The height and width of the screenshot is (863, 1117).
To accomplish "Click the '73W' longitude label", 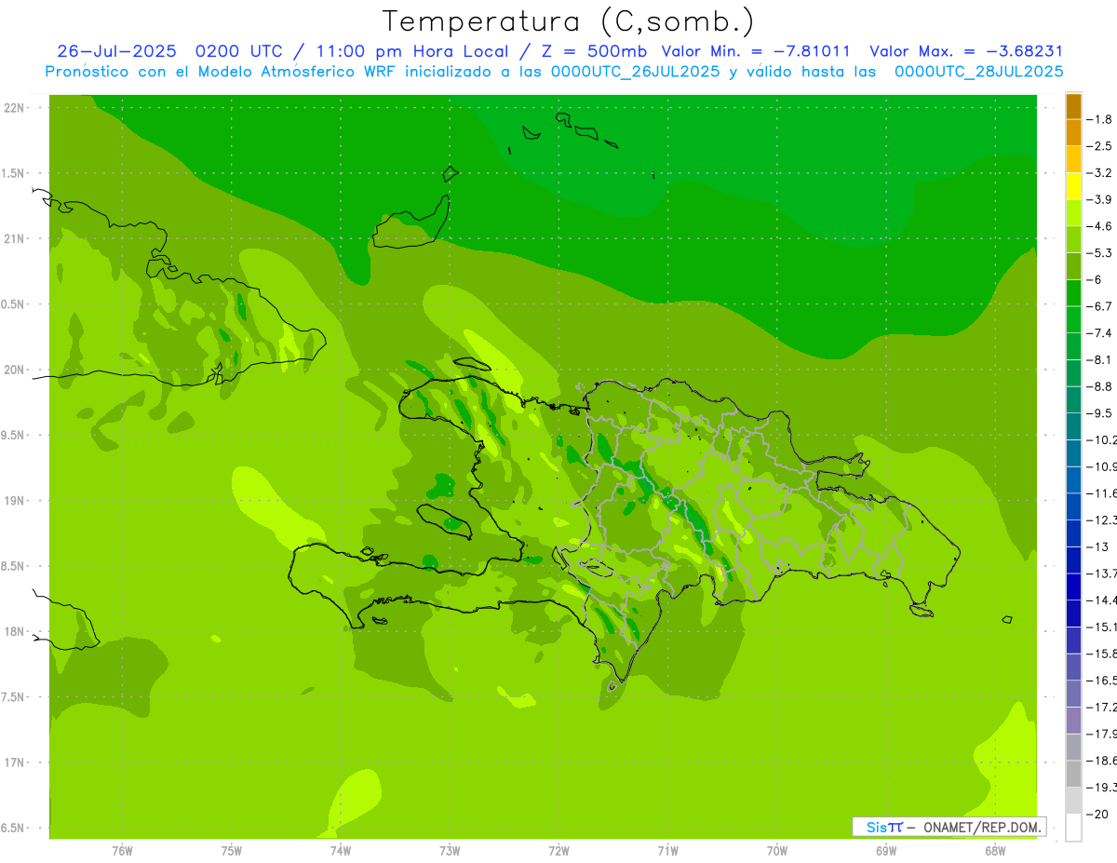I will [x=450, y=851].
